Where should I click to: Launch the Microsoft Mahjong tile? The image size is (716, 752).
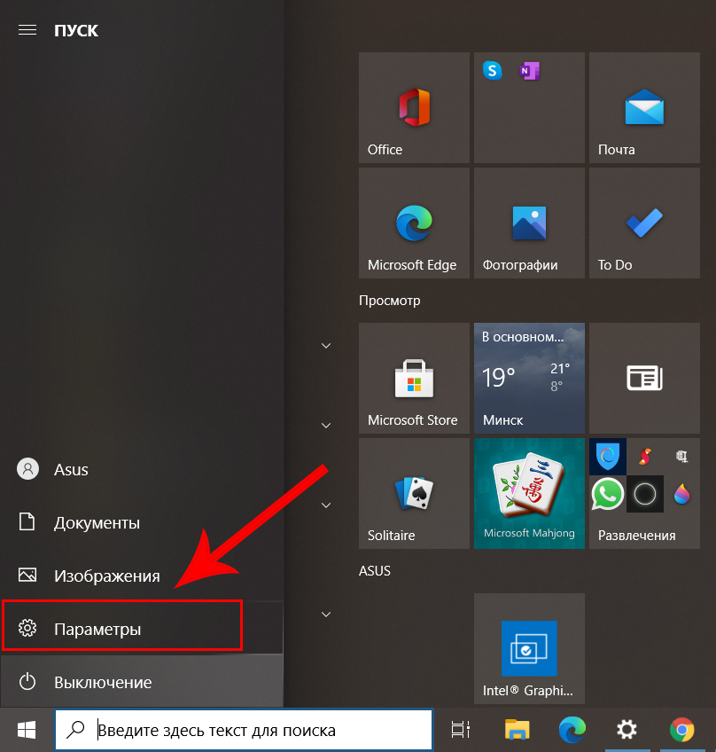coord(529,493)
